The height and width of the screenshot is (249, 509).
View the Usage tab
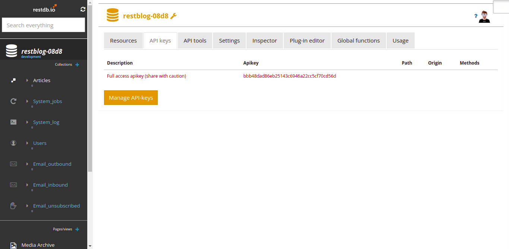pyautogui.click(x=400, y=41)
